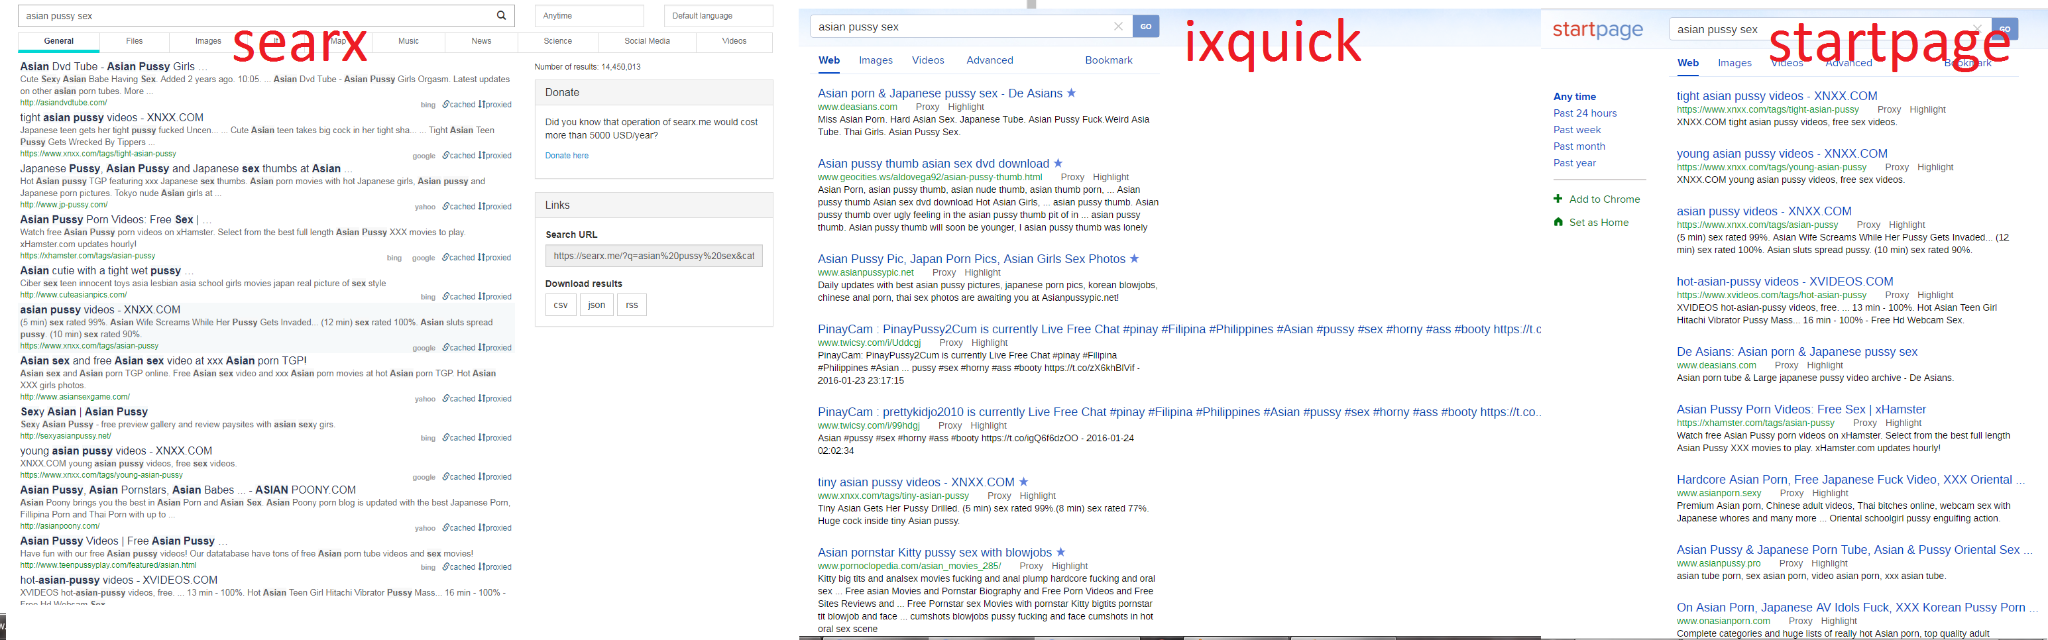The width and height of the screenshot is (2048, 640).
Task: Open the searx Default language dropdown
Action: pyautogui.click(x=718, y=16)
